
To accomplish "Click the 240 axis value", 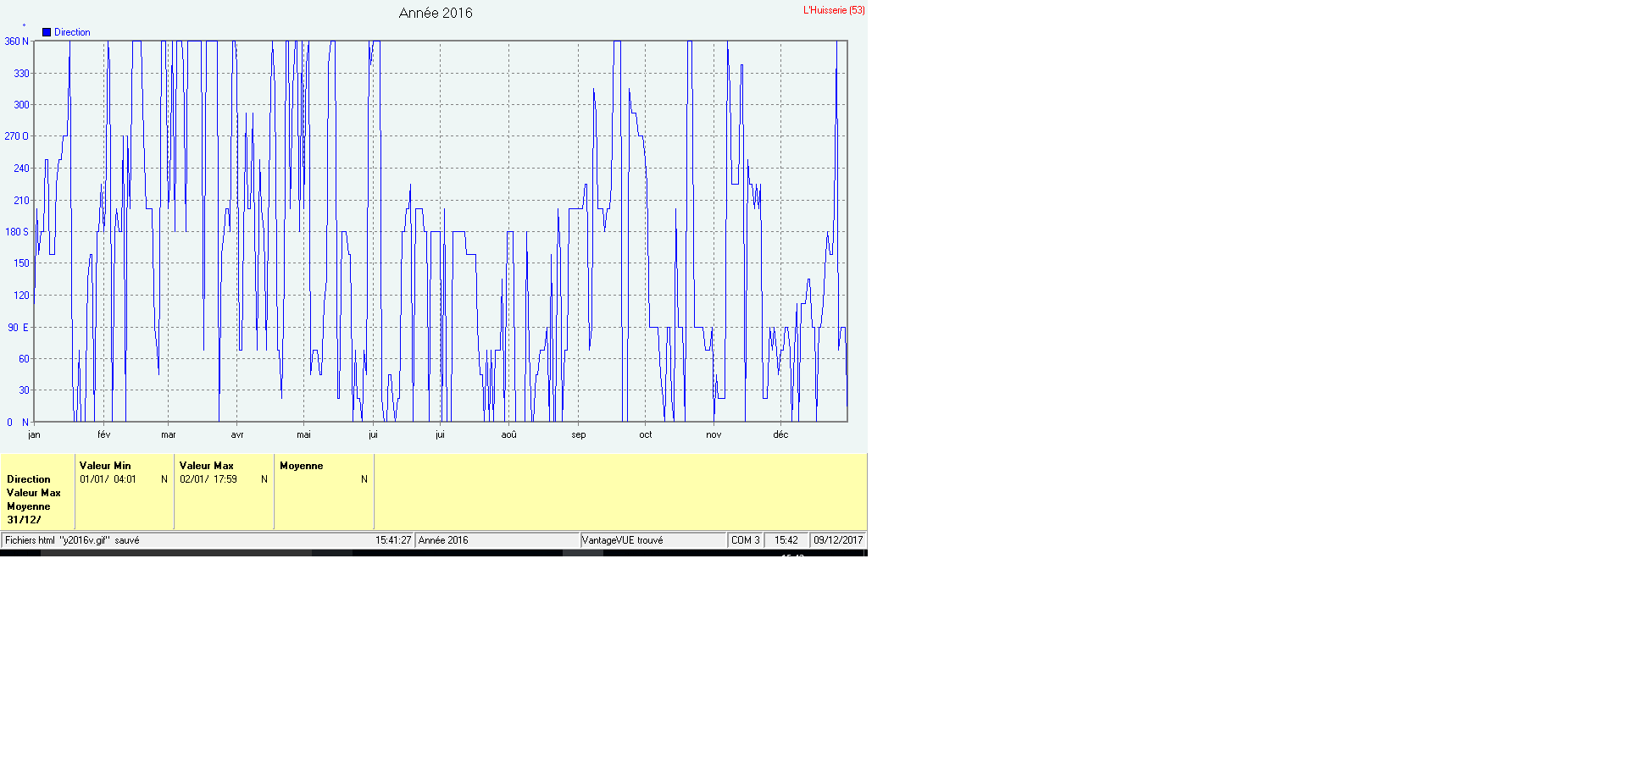I will coord(21,169).
